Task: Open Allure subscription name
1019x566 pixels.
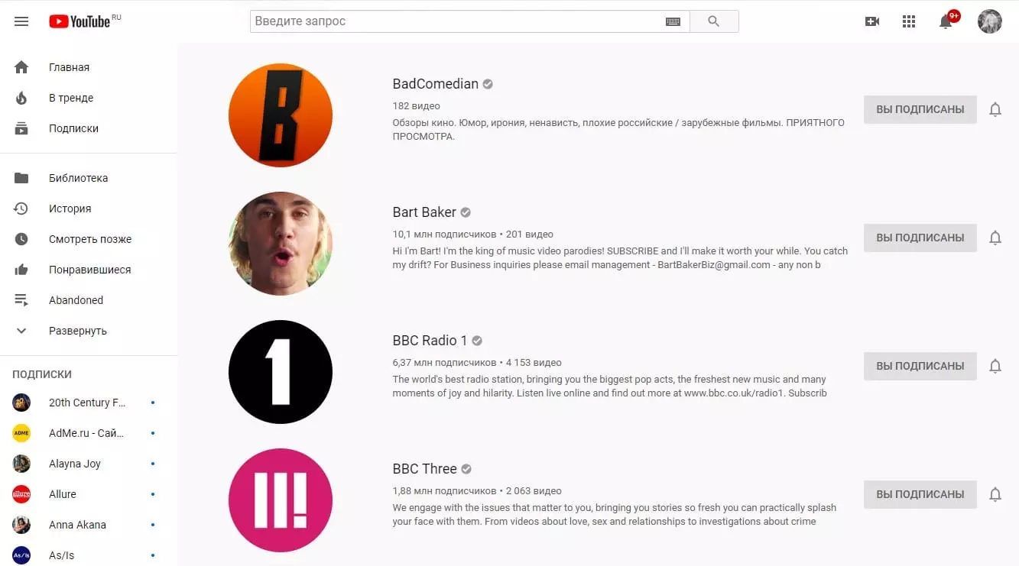Action: (x=63, y=494)
